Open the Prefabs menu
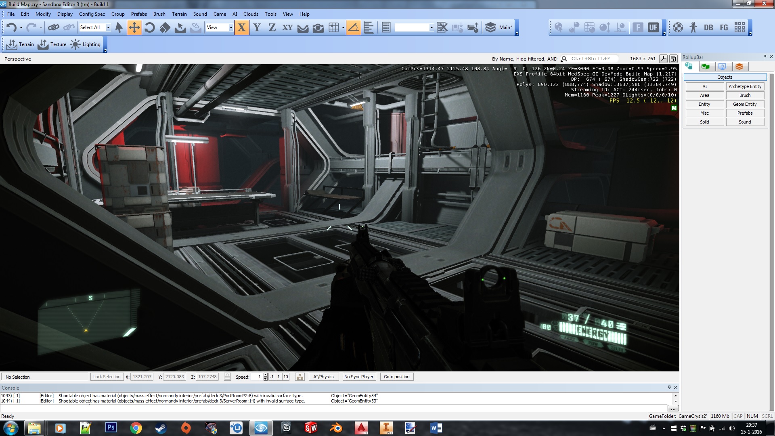This screenshot has height=436, width=775. [x=139, y=14]
